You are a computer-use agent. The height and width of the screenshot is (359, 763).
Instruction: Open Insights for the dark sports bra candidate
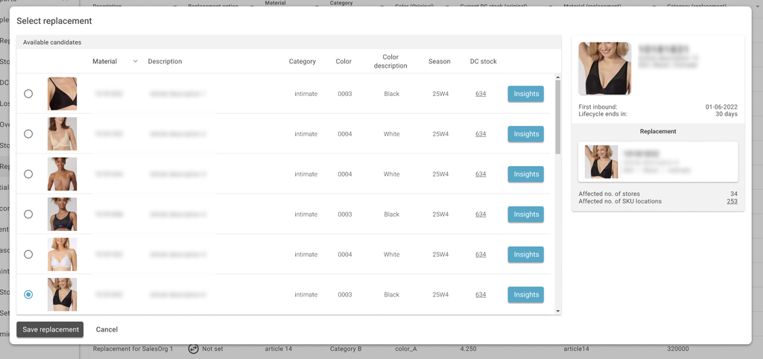pos(525,214)
